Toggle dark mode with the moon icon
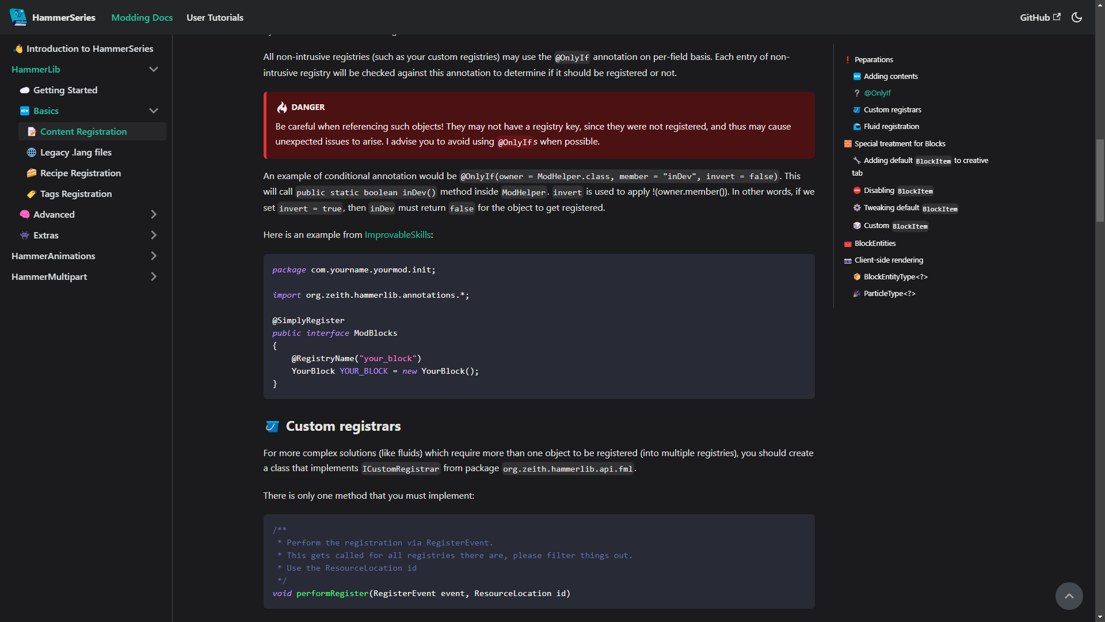The width and height of the screenshot is (1105, 622). point(1077,17)
